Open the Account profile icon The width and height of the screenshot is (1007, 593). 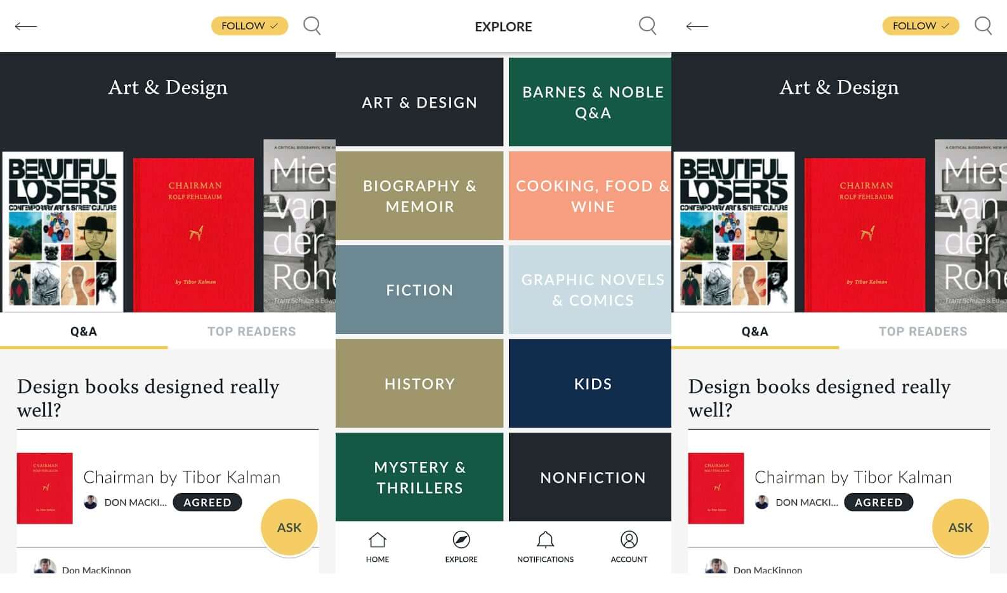point(629,540)
